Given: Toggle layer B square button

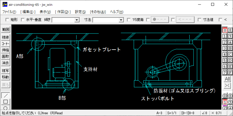Looking at the screenshot, I should tap(230, 48).
